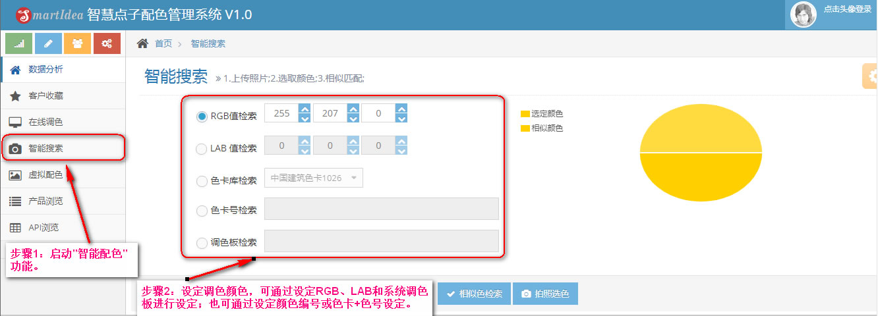Select the LAB 值检索 radio button
Screen dimensions: 878x316
click(202, 149)
